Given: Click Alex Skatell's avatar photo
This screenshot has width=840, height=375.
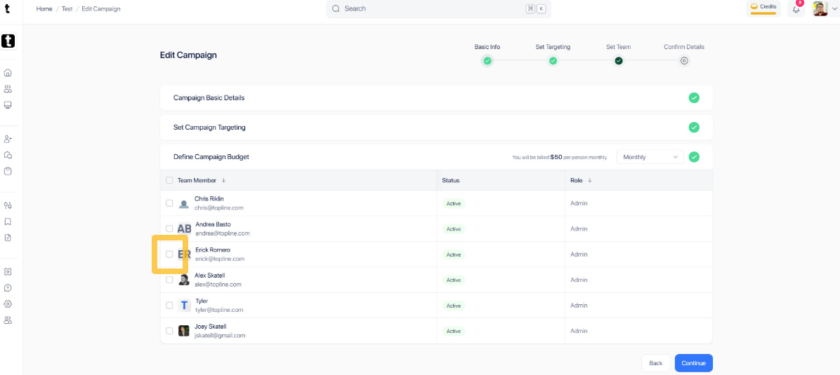Looking at the screenshot, I should (x=184, y=280).
